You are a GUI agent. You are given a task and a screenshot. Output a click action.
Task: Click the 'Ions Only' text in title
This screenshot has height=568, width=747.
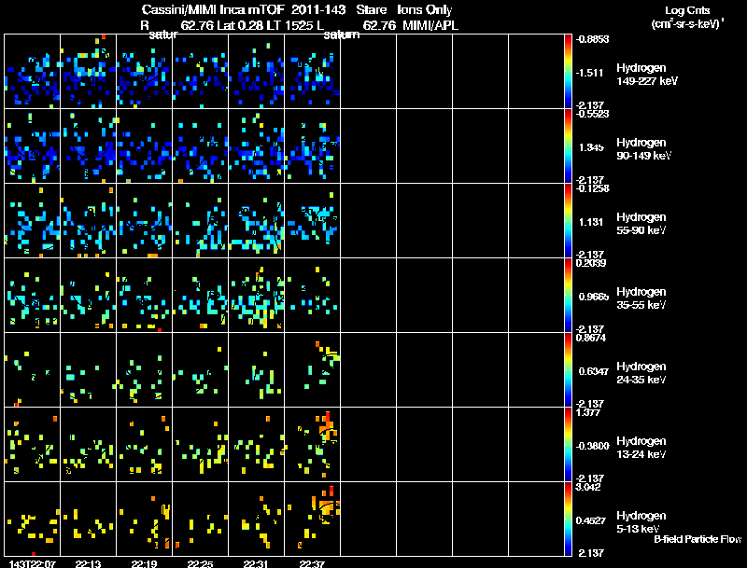pyautogui.click(x=425, y=10)
